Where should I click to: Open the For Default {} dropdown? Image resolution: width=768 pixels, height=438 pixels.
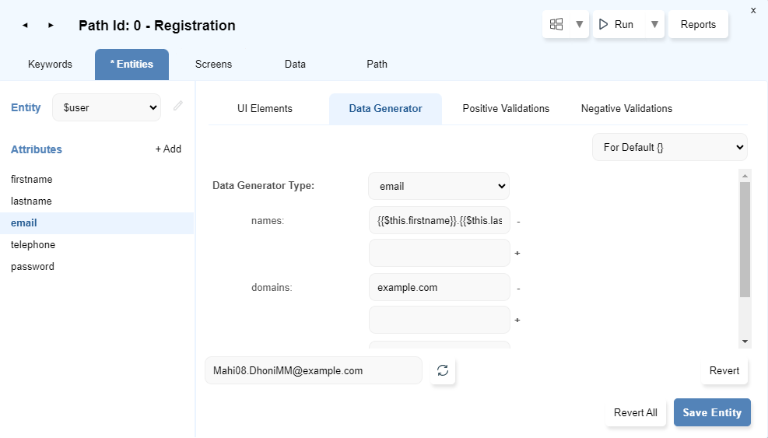tap(669, 147)
